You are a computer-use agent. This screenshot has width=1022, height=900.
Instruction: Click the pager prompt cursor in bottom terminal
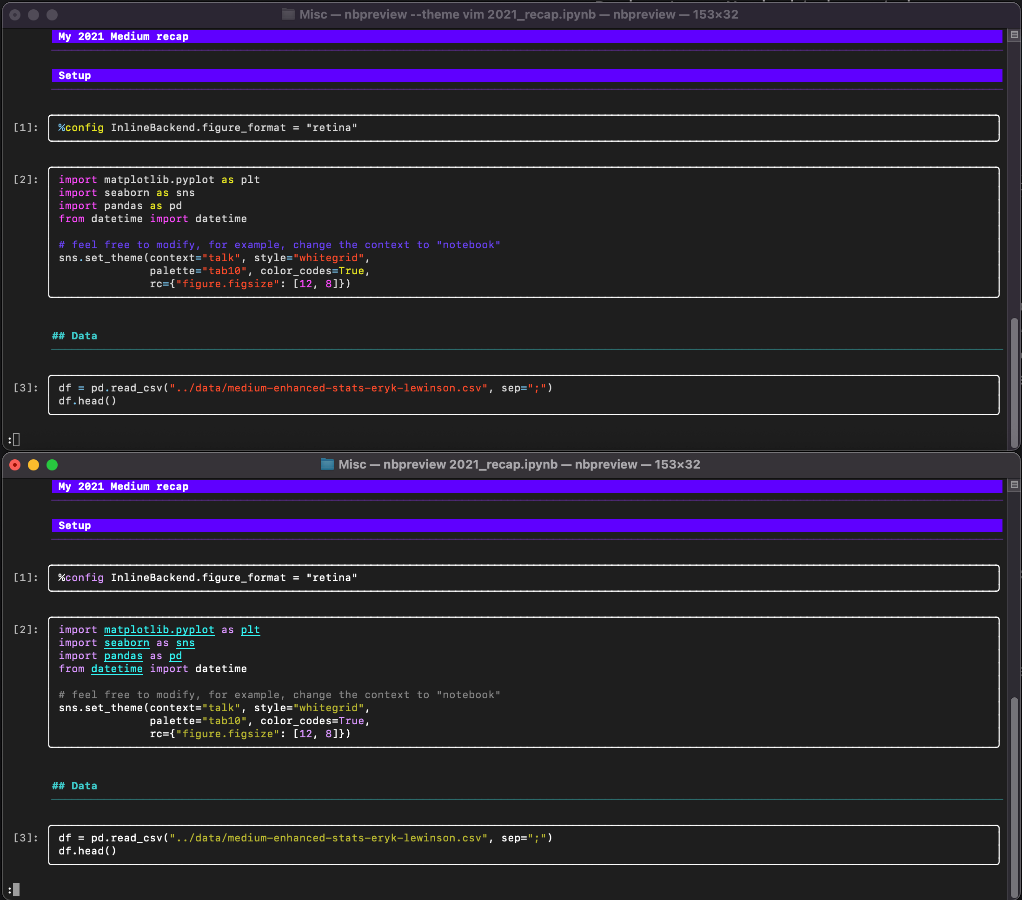pyautogui.click(x=16, y=889)
